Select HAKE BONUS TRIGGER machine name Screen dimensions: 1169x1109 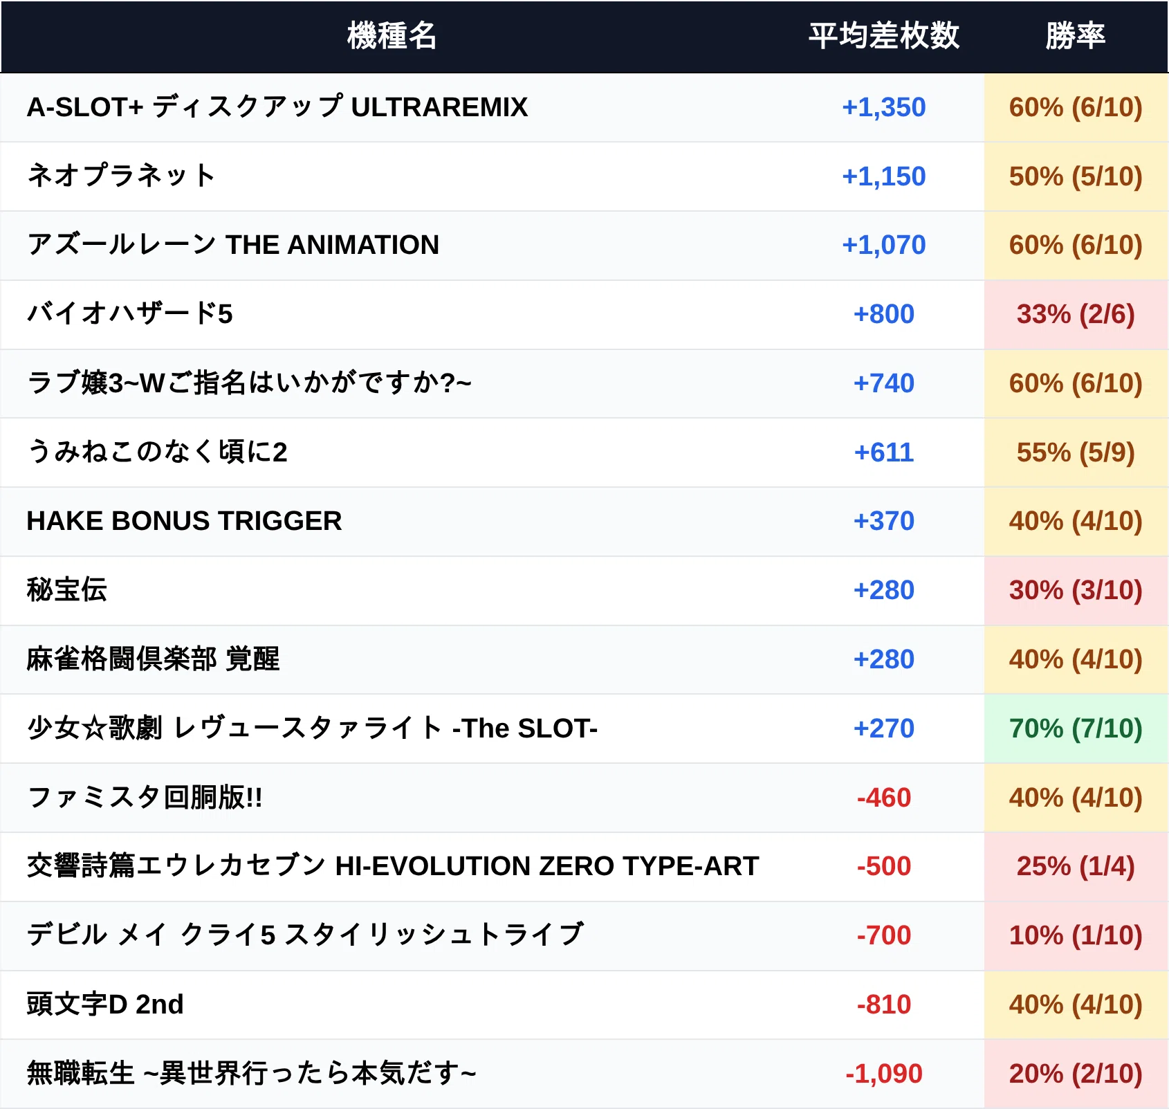184,521
